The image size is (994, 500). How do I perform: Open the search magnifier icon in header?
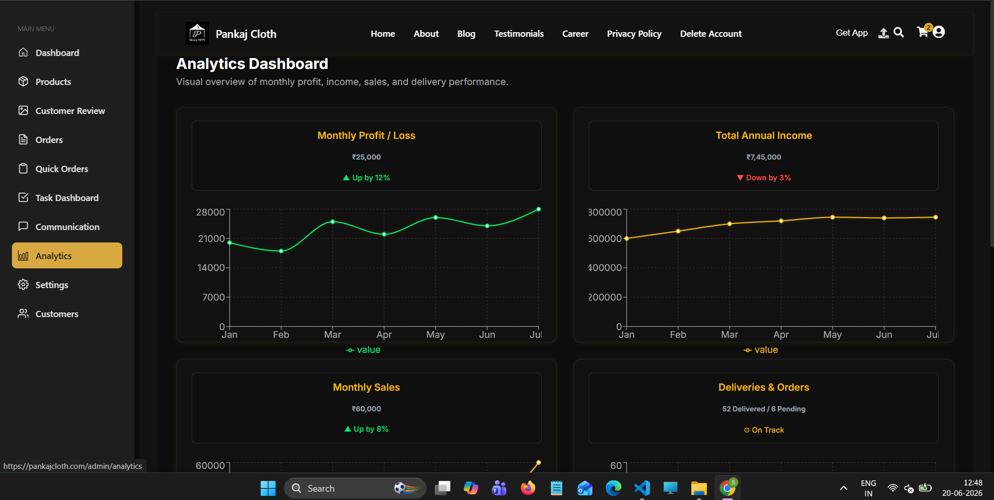point(899,33)
